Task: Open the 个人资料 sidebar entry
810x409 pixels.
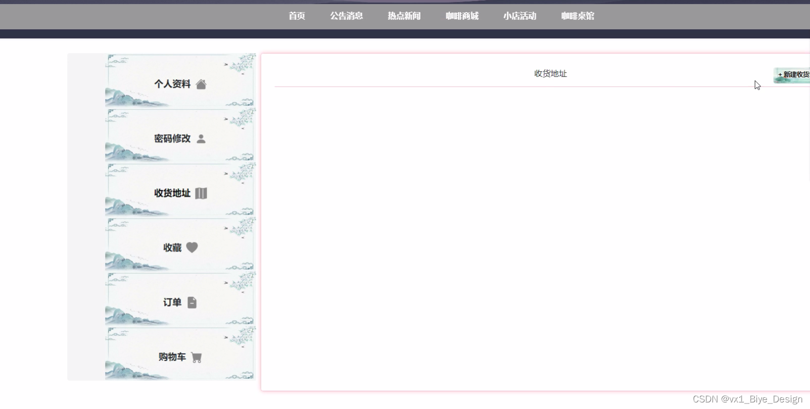Action: 172,84
